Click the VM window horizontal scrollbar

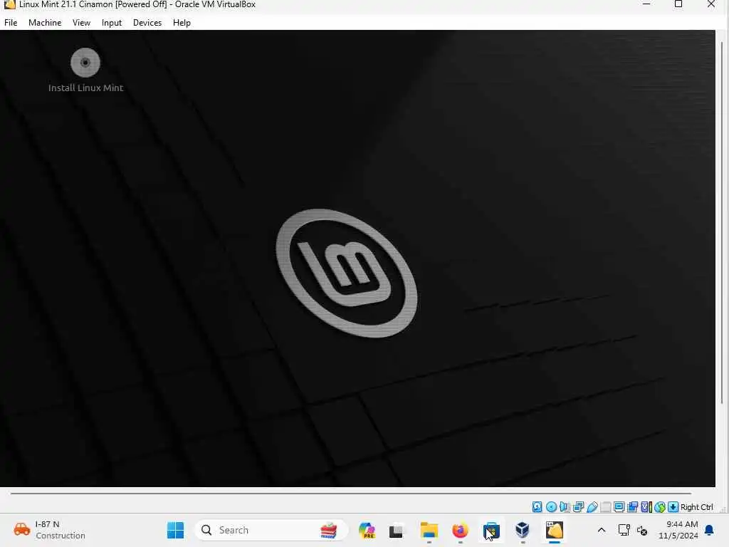(351, 494)
